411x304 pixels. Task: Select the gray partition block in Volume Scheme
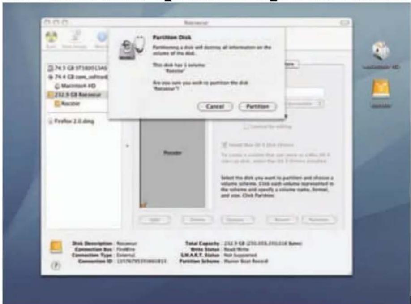click(172, 163)
